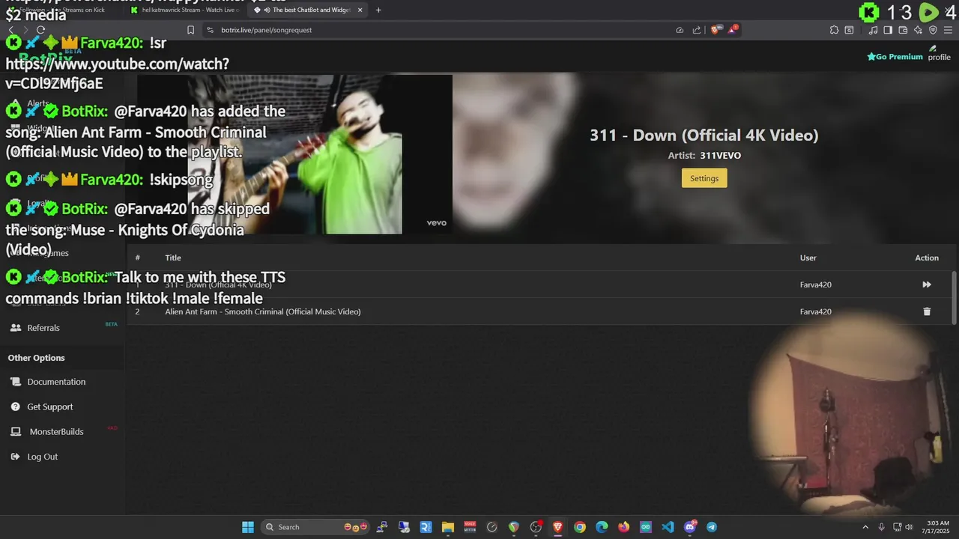Close the BotRix ChatBot browser tab
This screenshot has height=539, width=959.
(360, 10)
